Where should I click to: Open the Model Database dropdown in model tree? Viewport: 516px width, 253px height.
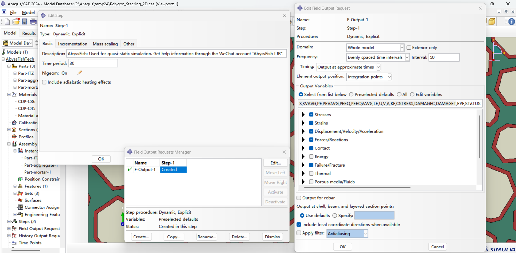pyautogui.click(x=17, y=43)
